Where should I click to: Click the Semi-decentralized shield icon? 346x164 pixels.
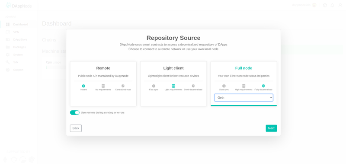pos(193,86)
